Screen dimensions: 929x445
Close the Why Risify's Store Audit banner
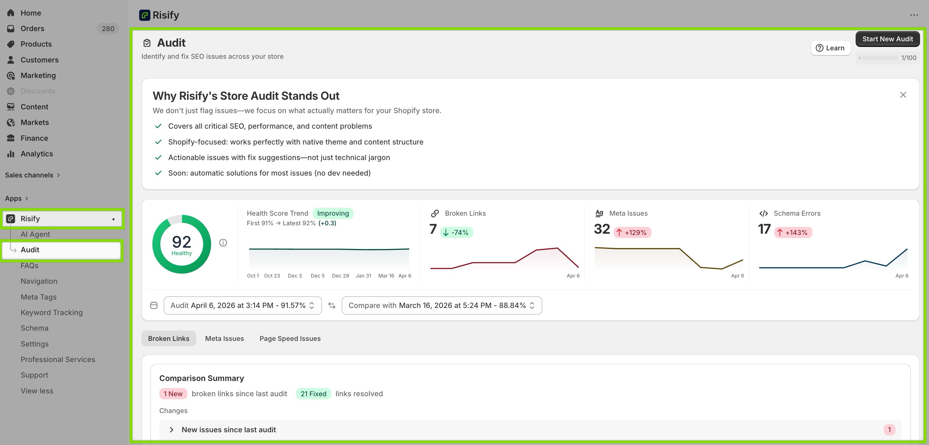(903, 95)
